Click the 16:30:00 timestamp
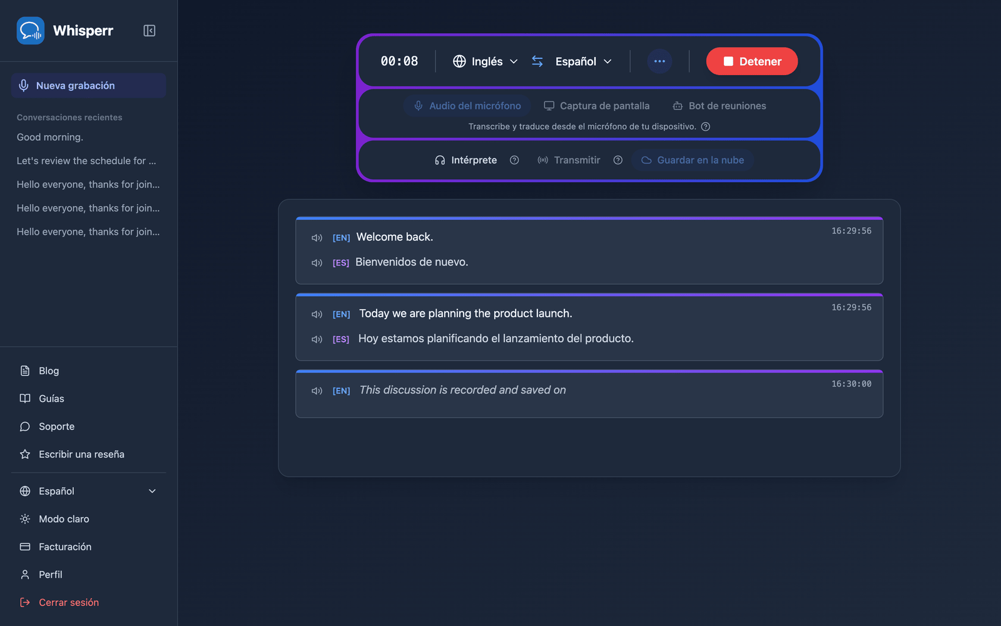The width and height of the screenshot is (1001, 626). (x=851, y=384)
